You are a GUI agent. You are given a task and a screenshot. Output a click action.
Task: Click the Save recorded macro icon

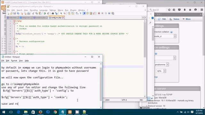click(x=113, y=13)
